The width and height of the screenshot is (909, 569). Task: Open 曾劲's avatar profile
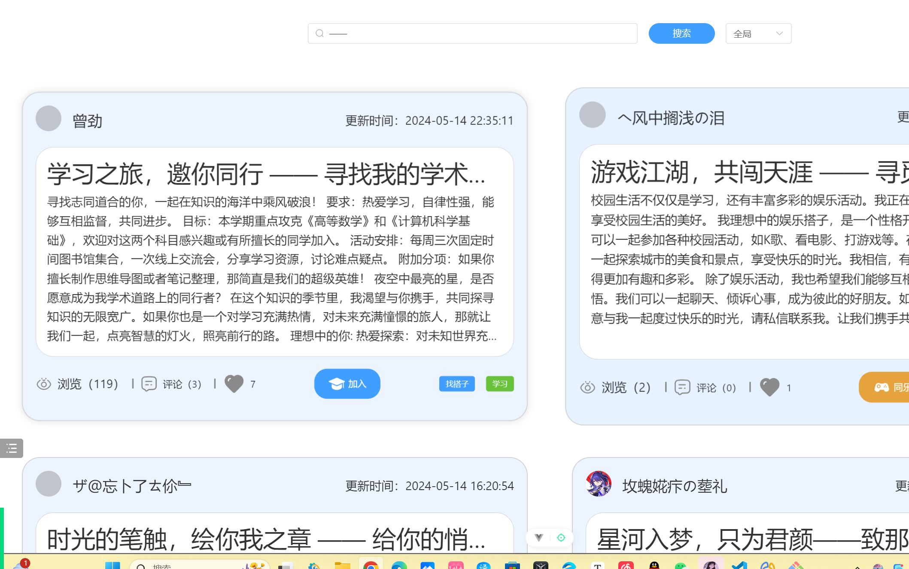coord(49,118)
